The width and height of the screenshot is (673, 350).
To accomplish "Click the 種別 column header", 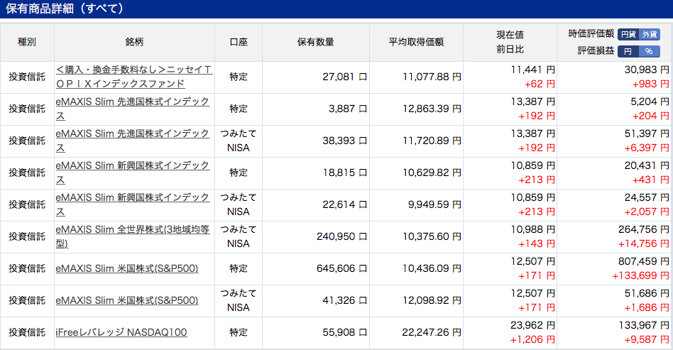I will [x=27, y=42].
